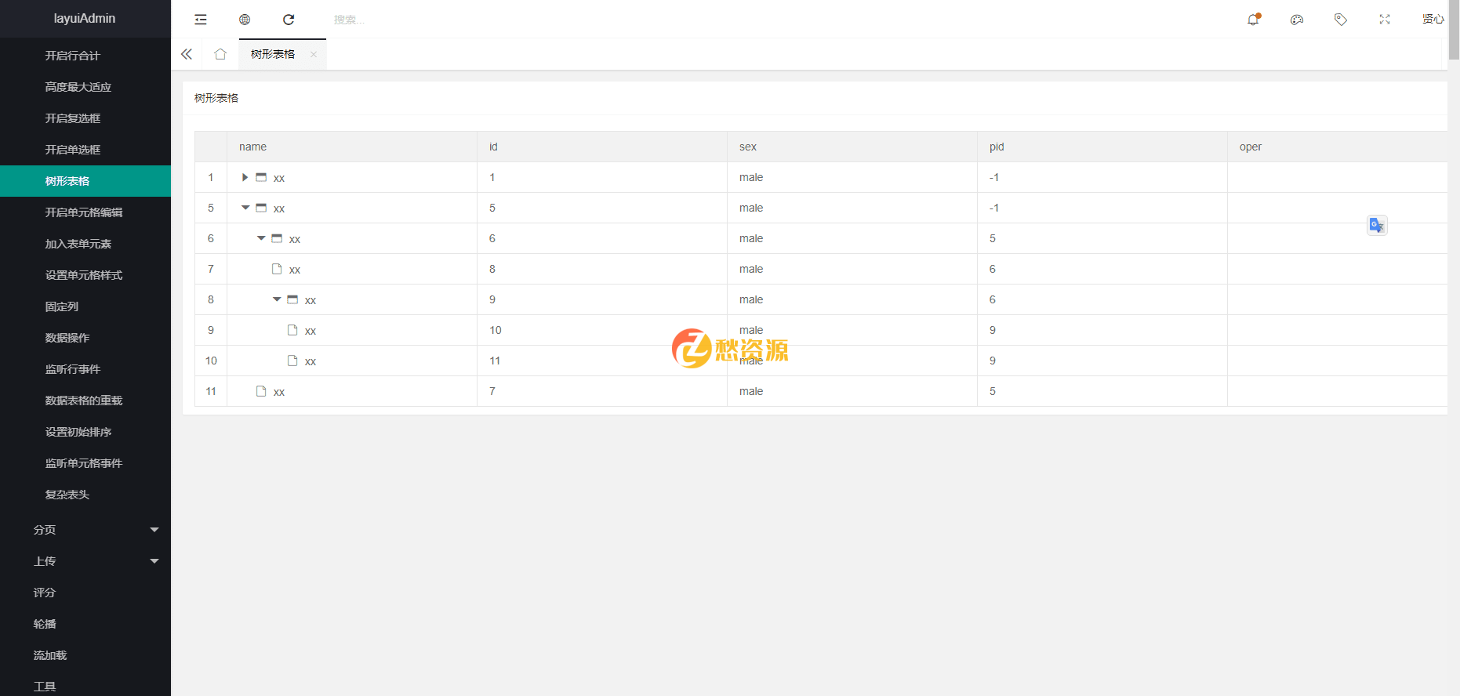Screen dimensions: 1460x696
Task: Open the theme palette icon
Action: point(1297,20)
